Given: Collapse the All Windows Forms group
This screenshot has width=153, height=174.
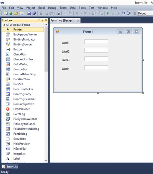Looking at the screenshot, I should tap(4, 25).
